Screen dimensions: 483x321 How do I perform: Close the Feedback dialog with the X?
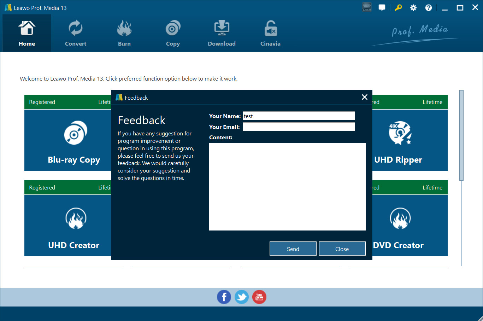pyautogui.click(x=365, y=97)
